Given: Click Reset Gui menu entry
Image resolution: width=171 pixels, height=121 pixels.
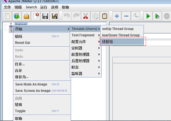Looking at the screenshot, I should point(42,43).
